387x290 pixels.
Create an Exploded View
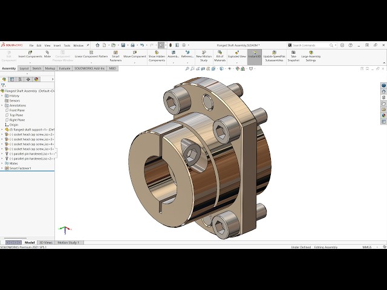tap(237, 54)
